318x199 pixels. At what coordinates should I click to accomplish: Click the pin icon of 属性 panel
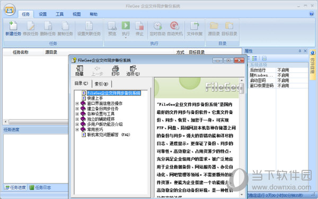[300, 51]
